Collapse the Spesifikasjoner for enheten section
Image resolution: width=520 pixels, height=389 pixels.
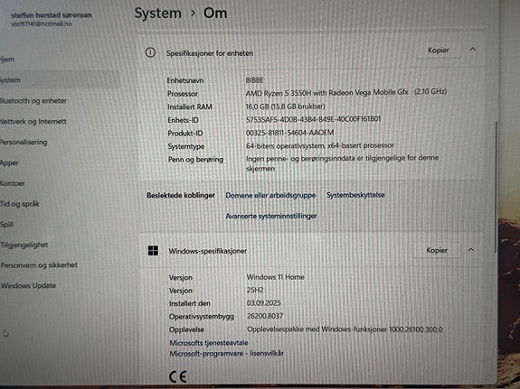(x=473, y=50)
